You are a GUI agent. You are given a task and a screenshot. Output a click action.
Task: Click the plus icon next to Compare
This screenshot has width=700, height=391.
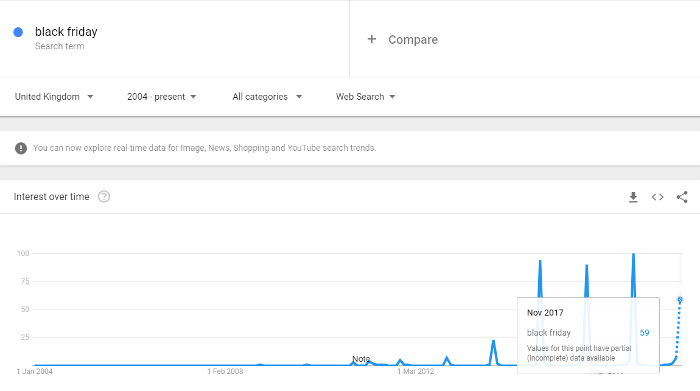coord(372,40)
